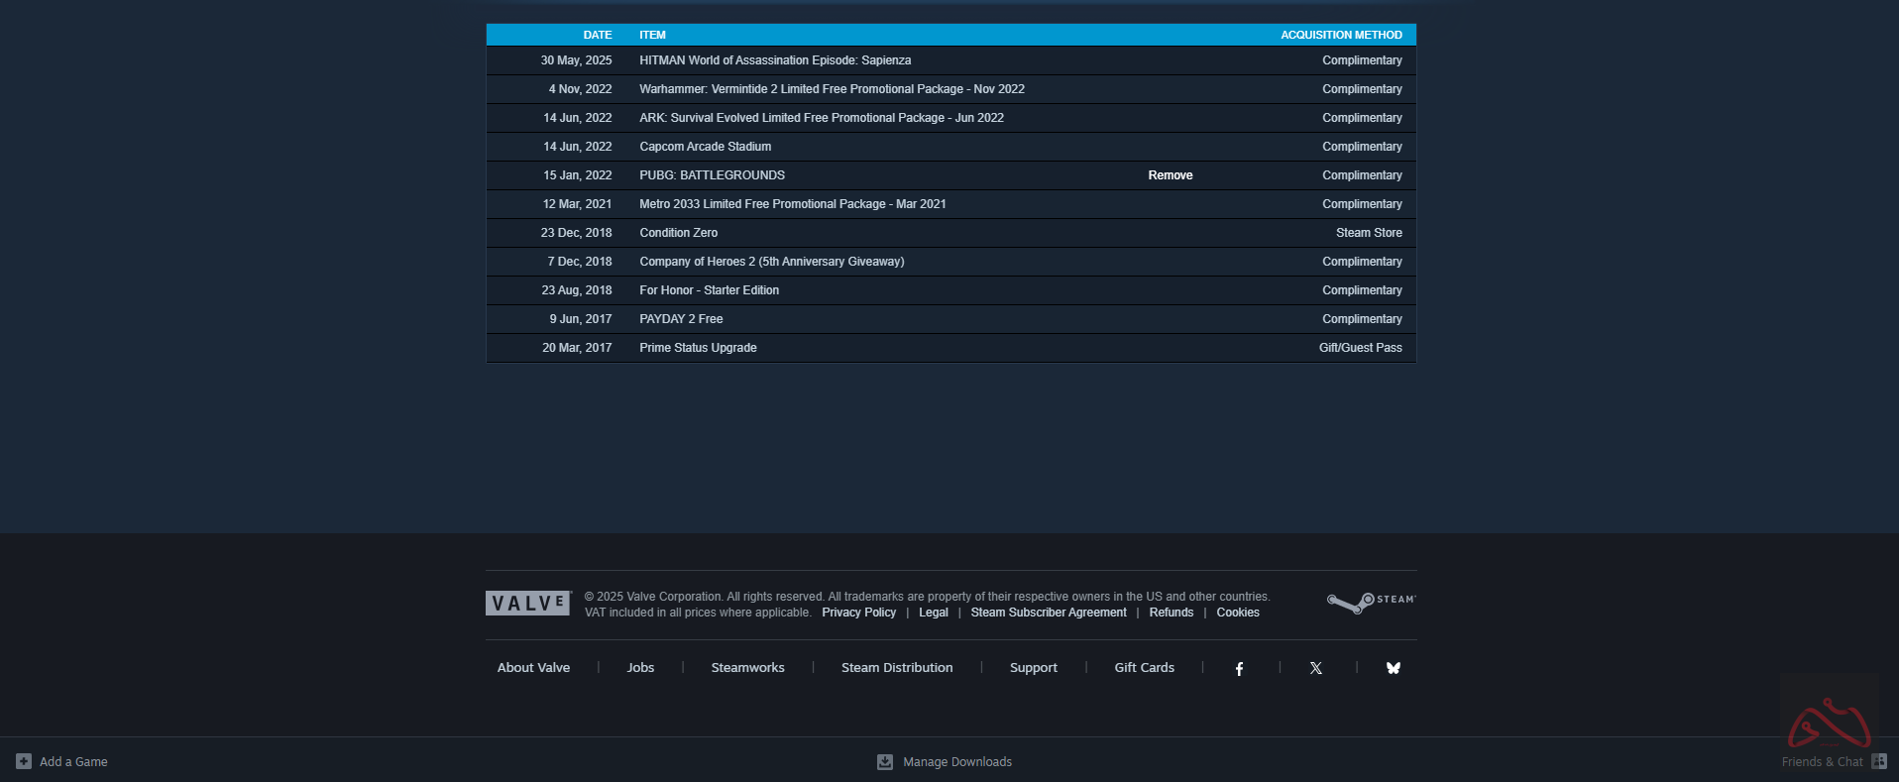
Task: Click the Add a Game plus icon
Action: [24, 762]
